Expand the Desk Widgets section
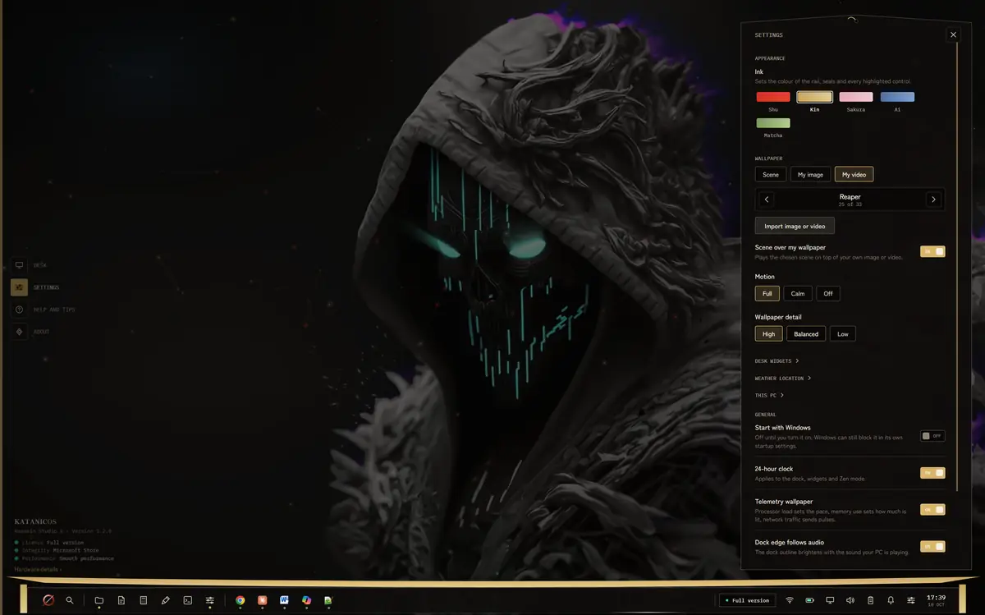The height and width of the screenshot is (615, 985). coord(777,360)
